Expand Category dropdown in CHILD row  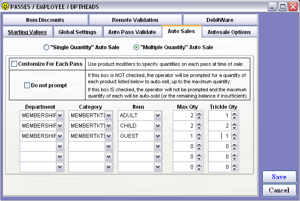pos(109,126)
